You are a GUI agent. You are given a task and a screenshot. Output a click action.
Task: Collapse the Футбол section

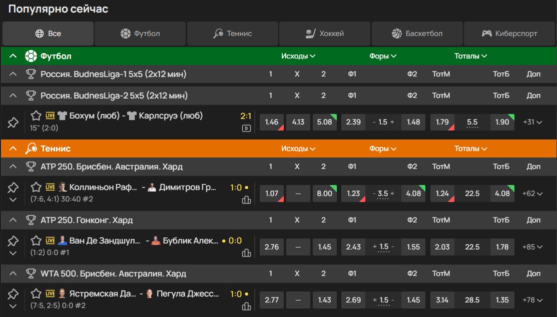[14, 56]
